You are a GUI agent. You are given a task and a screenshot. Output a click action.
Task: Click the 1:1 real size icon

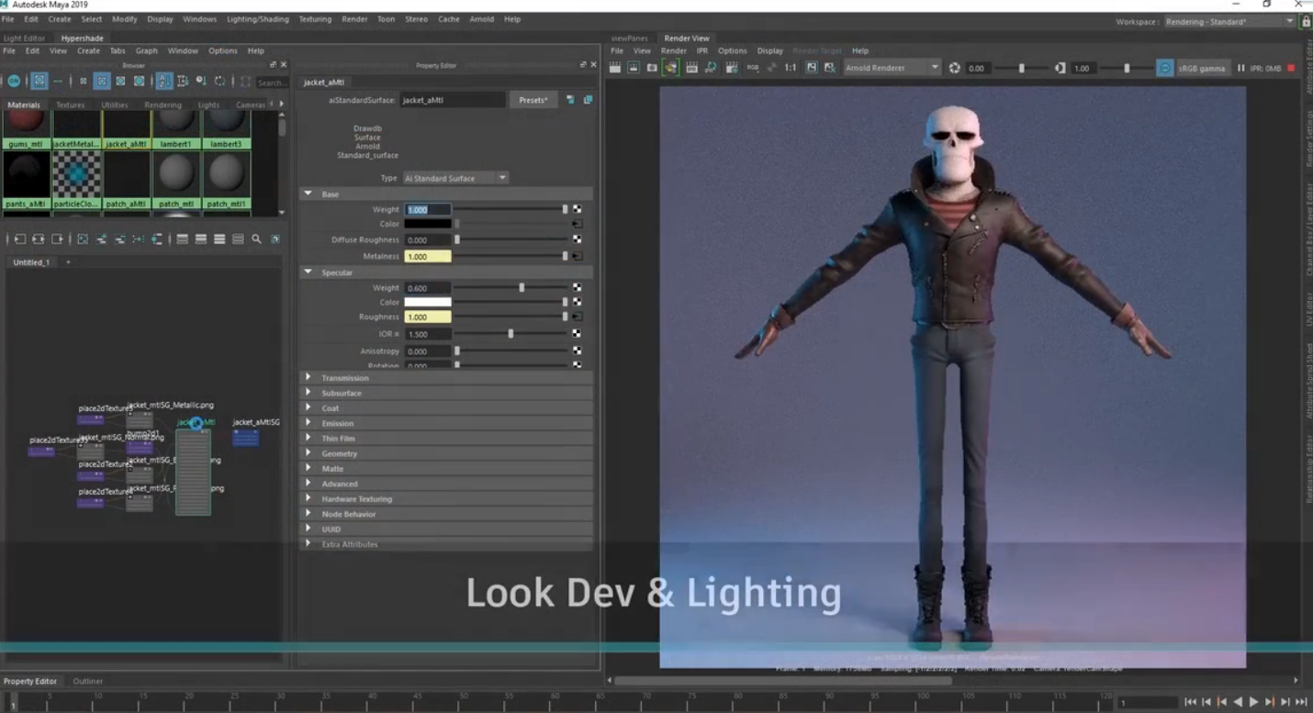click(x=790, y=68)
